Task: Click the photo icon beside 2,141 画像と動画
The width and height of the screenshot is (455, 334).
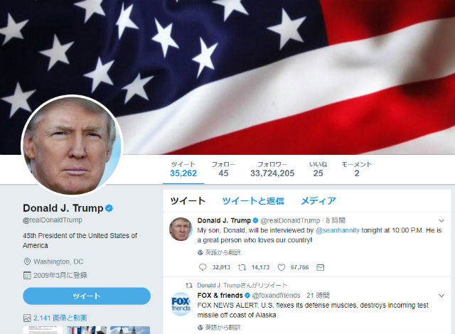Action: [x=27, y=318]
